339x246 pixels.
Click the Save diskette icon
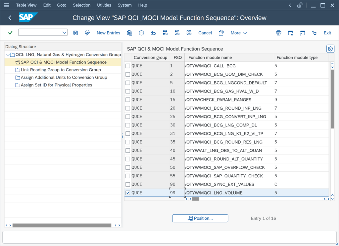pyautogui.click(x=75, y=33)
